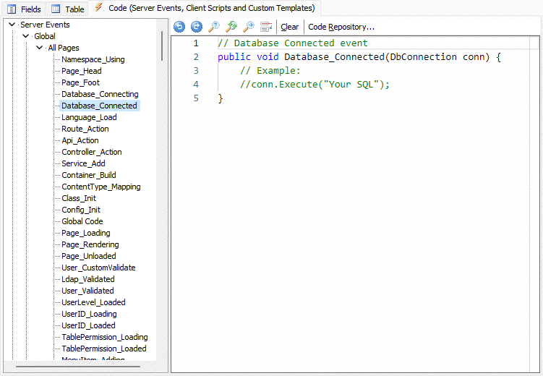This screenshot has width=543, height=376.
Task: Click the Global node label
Action: click(x=45, y=36)
